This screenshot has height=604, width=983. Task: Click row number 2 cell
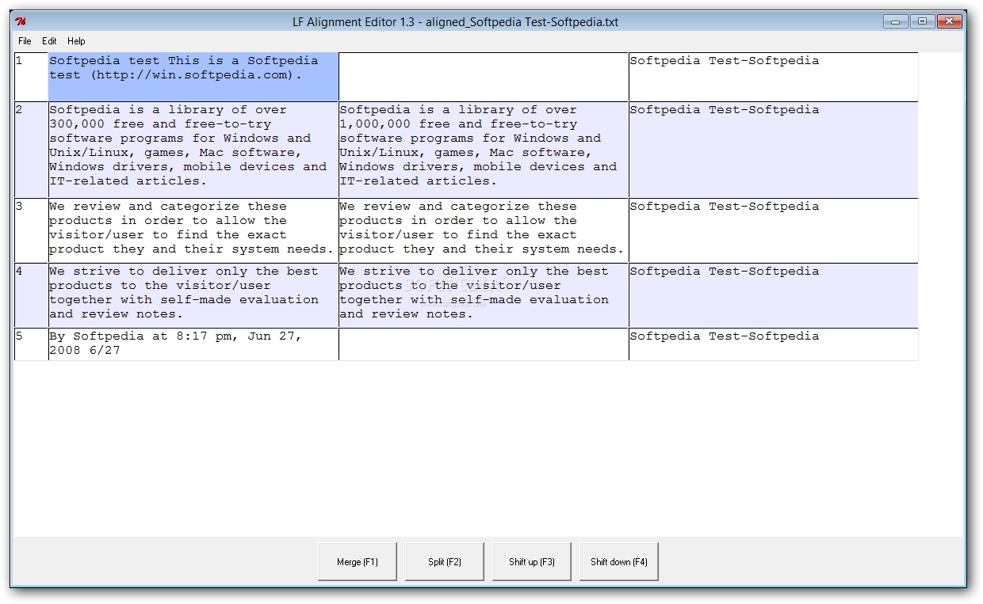[32, 150]
